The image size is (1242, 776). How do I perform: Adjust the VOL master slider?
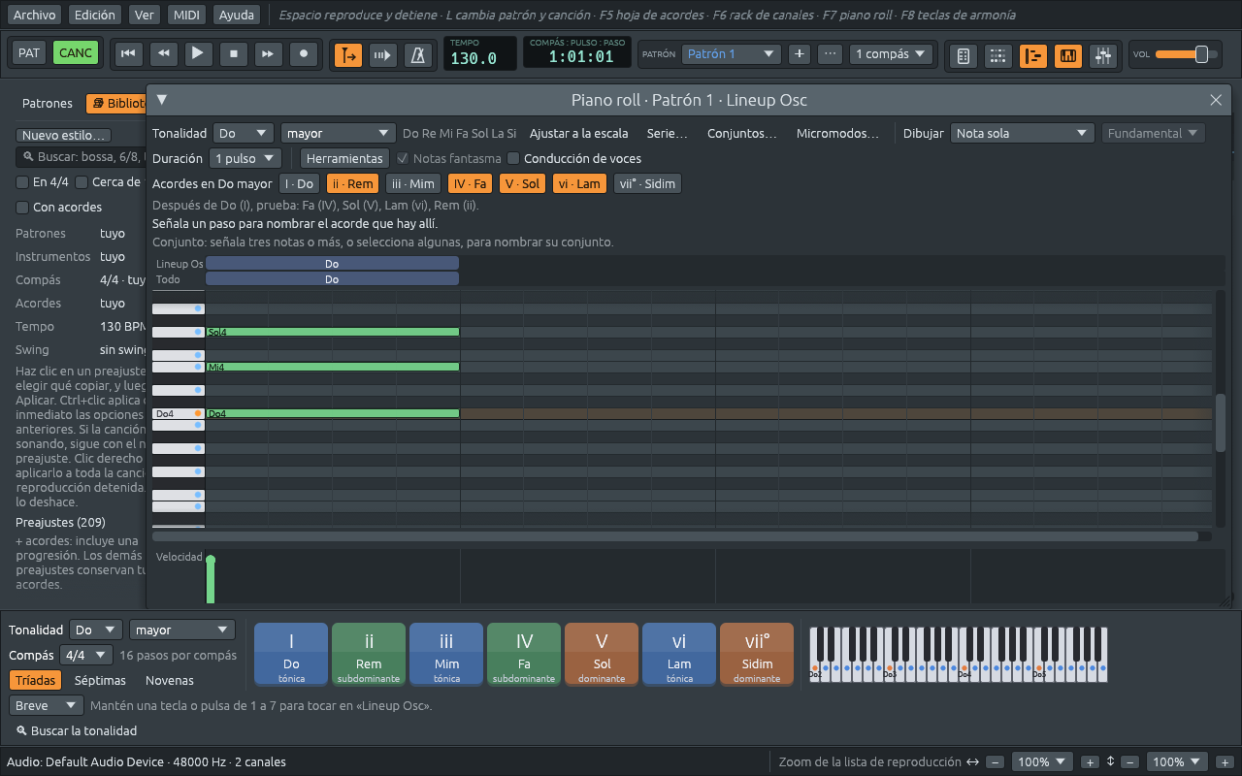1188,54
